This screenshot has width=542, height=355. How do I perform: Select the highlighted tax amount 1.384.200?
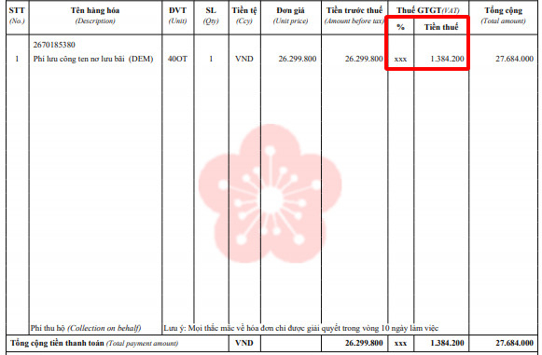(447, 59)
